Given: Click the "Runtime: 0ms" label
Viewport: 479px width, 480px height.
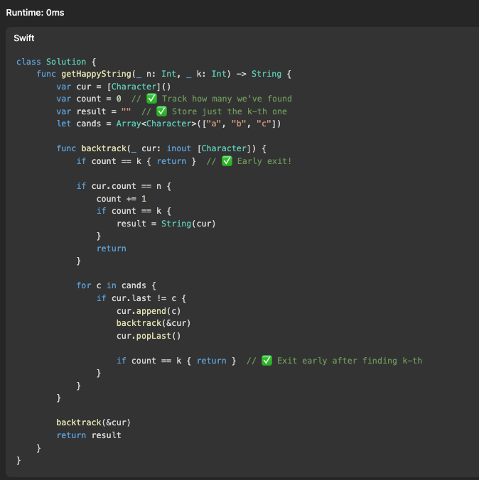Looking at the screenshot, I should coord(36,13).
